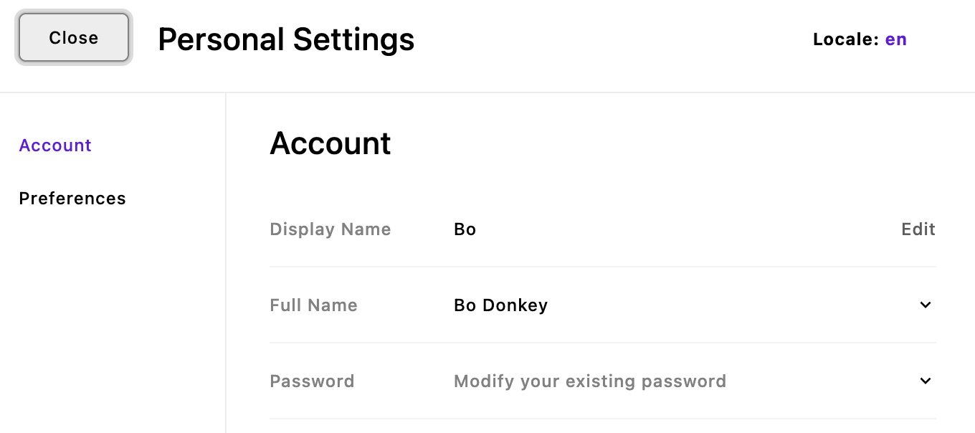Image resolution: width=975 pixels, height=433 pixels.
Task: Click the Display Name field label
Action: [330, 229]
